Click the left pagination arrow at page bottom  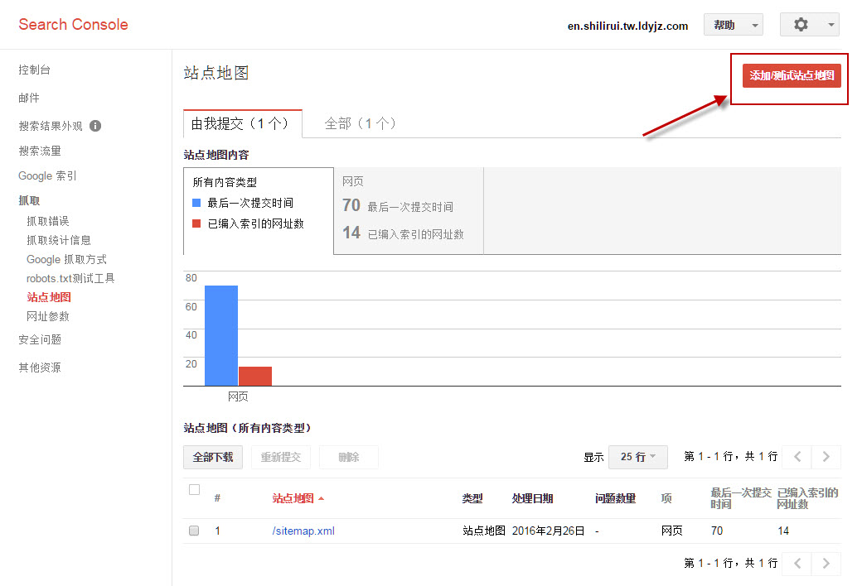point(797,563)
